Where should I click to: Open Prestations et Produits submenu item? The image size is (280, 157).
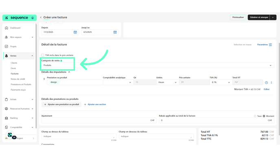pyautogui.click(x=21, y=84)
